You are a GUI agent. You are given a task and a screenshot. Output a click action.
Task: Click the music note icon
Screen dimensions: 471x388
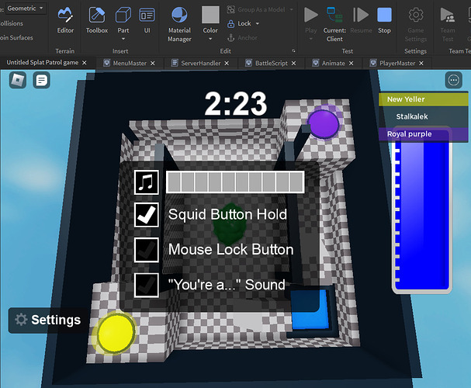[x=147, y=182]
